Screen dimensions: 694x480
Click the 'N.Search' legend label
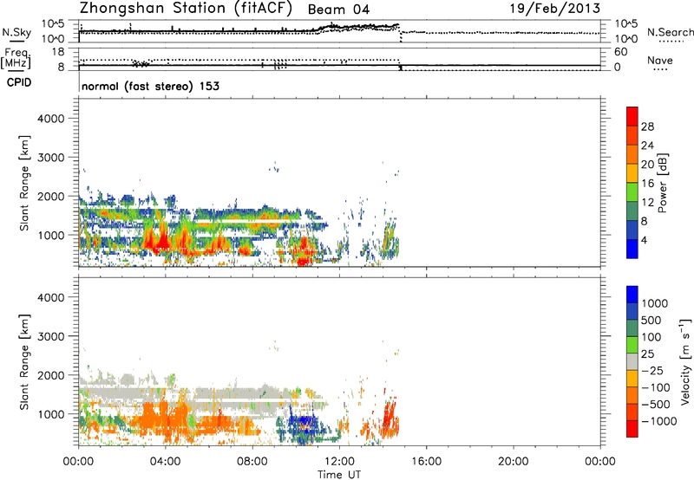pyautogui.click(x=670, y=32)
